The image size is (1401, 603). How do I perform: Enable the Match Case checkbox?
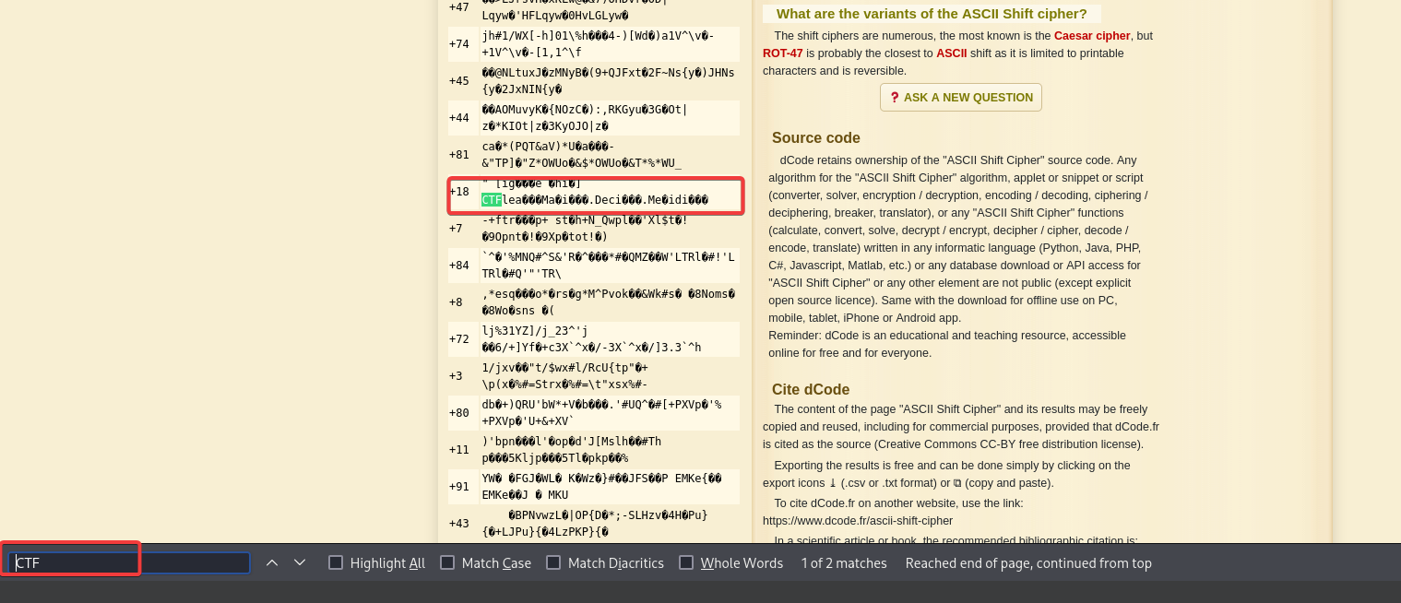447,562
